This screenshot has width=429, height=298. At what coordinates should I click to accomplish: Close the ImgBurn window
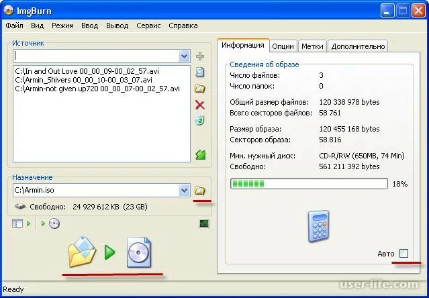[419, 11]
